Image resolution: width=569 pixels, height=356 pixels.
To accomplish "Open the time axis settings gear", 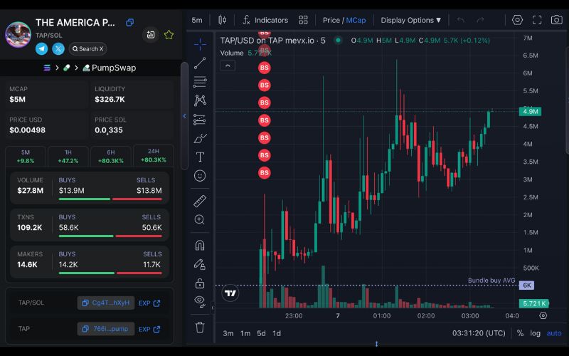I will tap(543, 315).
